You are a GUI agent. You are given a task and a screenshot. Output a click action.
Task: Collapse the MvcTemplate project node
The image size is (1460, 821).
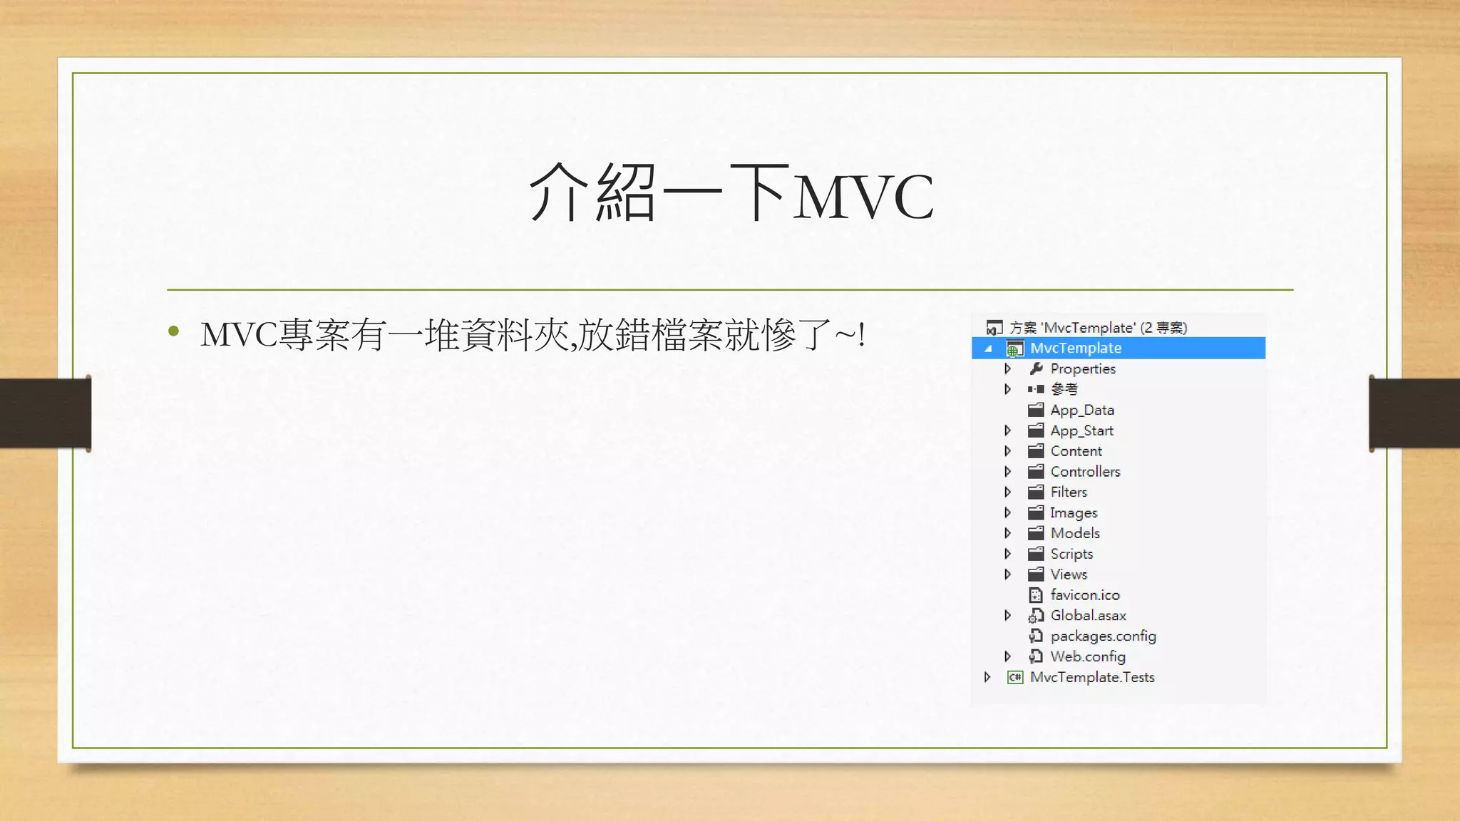[x=988, y=348]
